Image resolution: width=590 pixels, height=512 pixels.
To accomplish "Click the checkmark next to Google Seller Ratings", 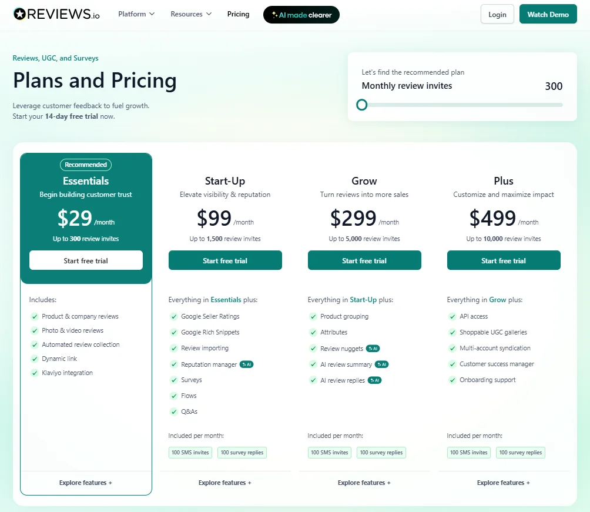I will click(174, 316).
